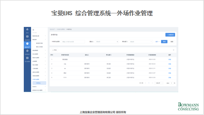This screenshot has height=115, width=204.
Task: Collapse the 外场作业管理 menu
Action: 39,80
